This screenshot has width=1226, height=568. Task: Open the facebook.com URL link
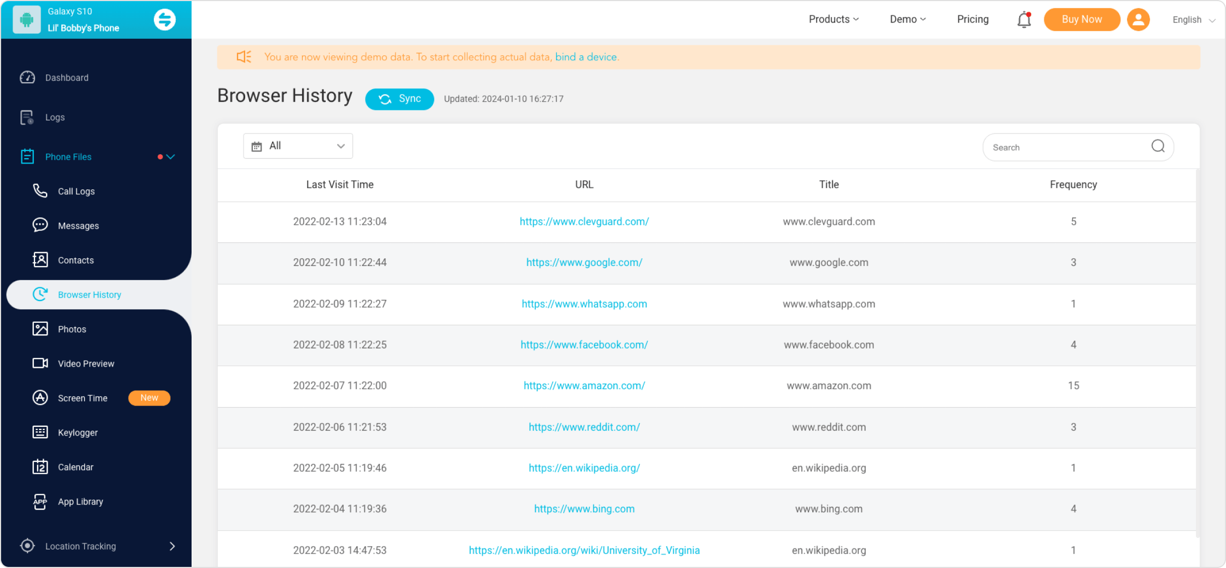584,345
